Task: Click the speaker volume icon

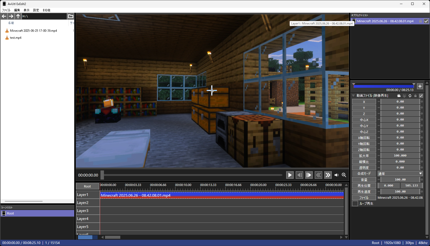Action: coord(336,175)
